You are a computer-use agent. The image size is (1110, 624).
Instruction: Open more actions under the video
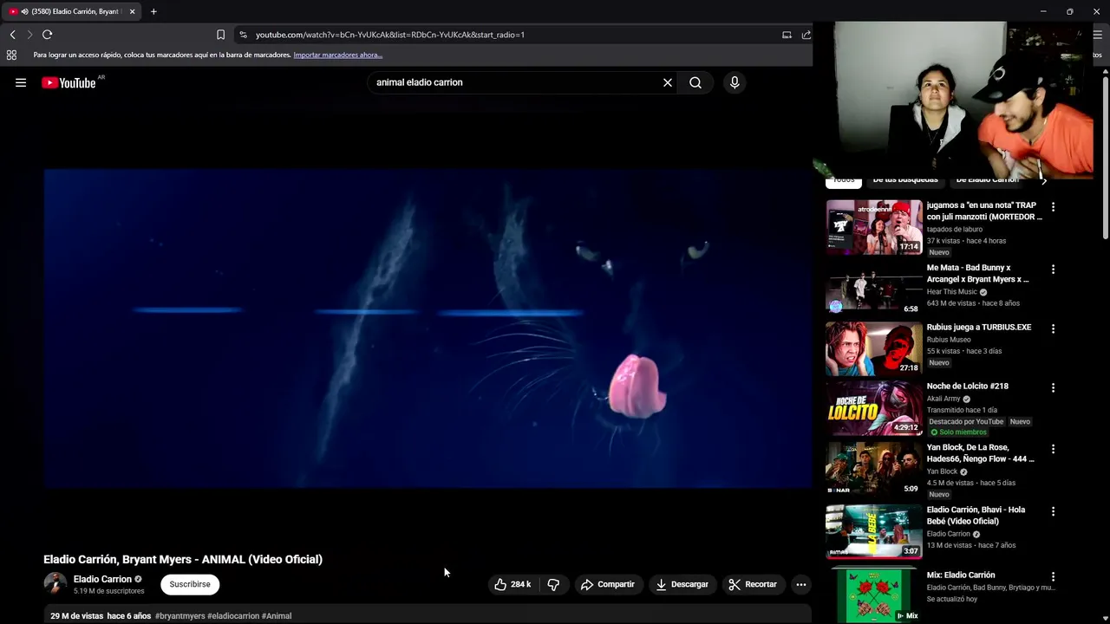pyautogui.click(x=801, y=584)
